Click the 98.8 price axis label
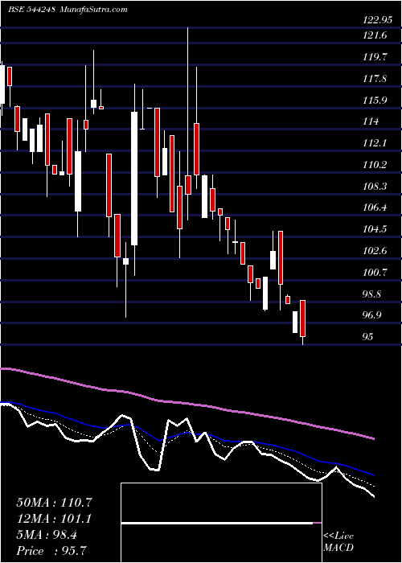This screenshot has height=563, width=402. tap(372, 294)
